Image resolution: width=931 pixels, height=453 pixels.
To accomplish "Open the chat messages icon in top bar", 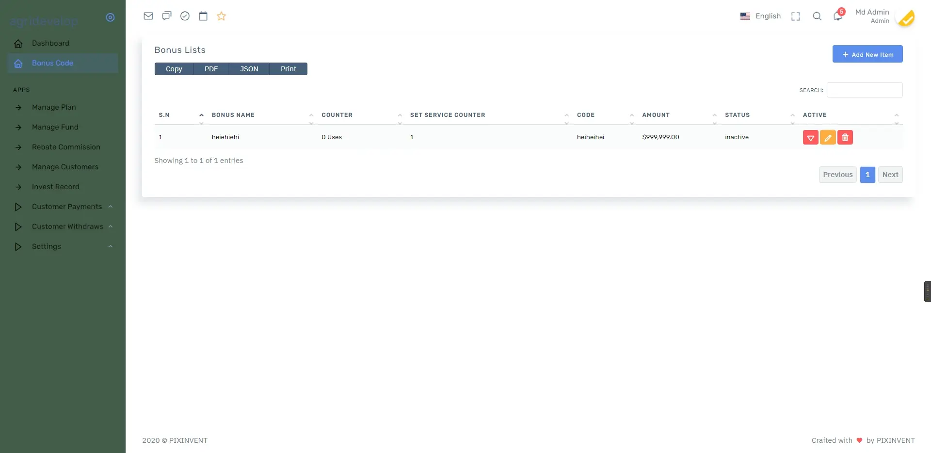I will tap(167, 16).
